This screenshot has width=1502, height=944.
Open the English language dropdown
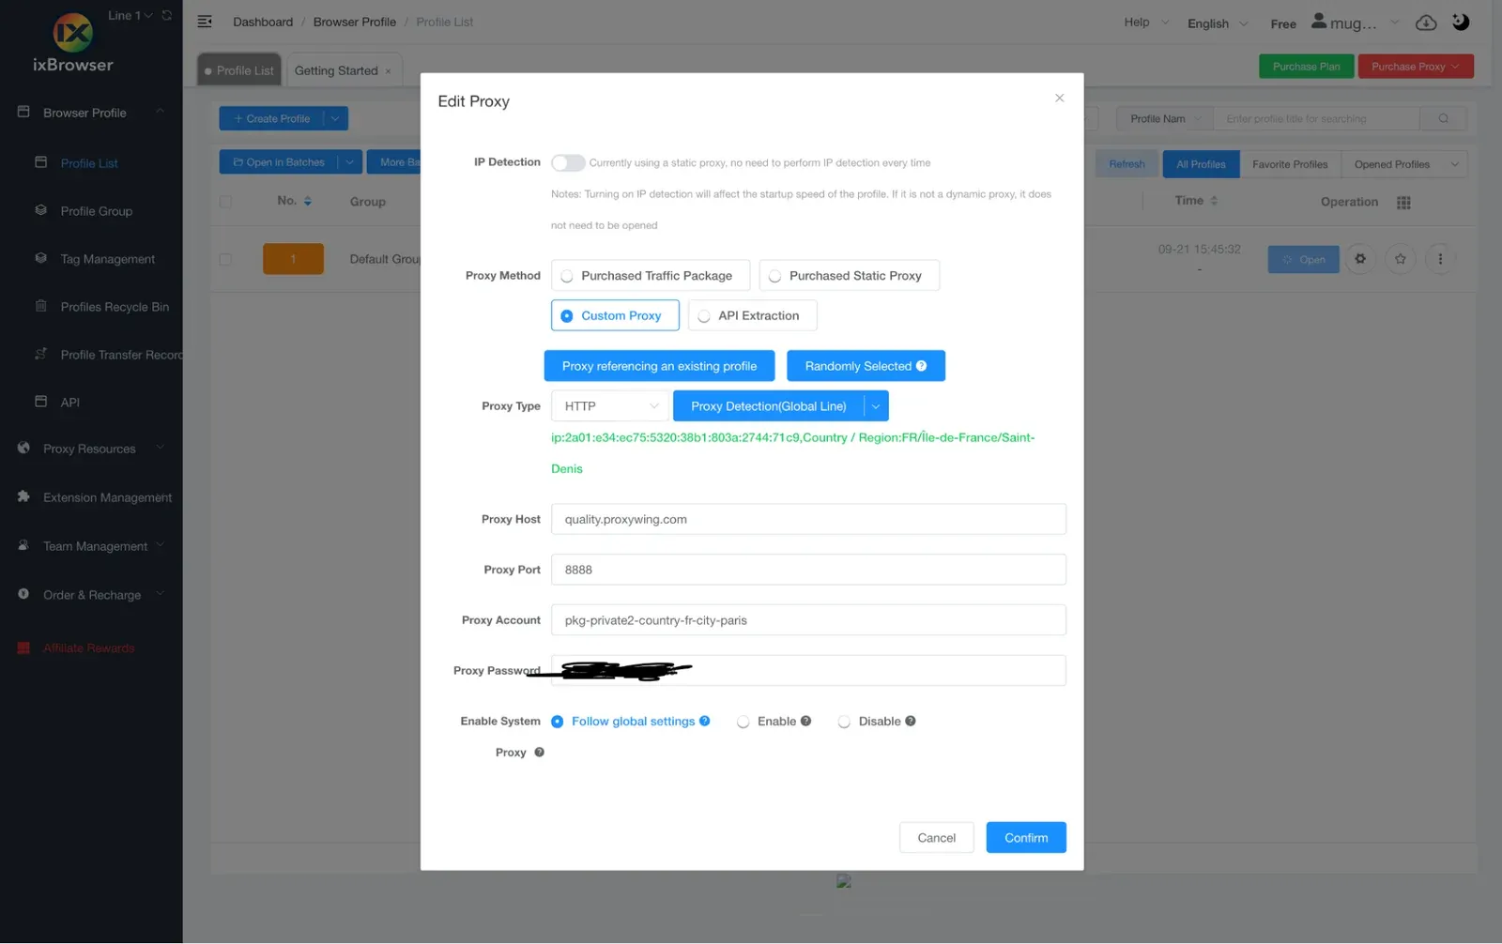(x=1218, y=23)
